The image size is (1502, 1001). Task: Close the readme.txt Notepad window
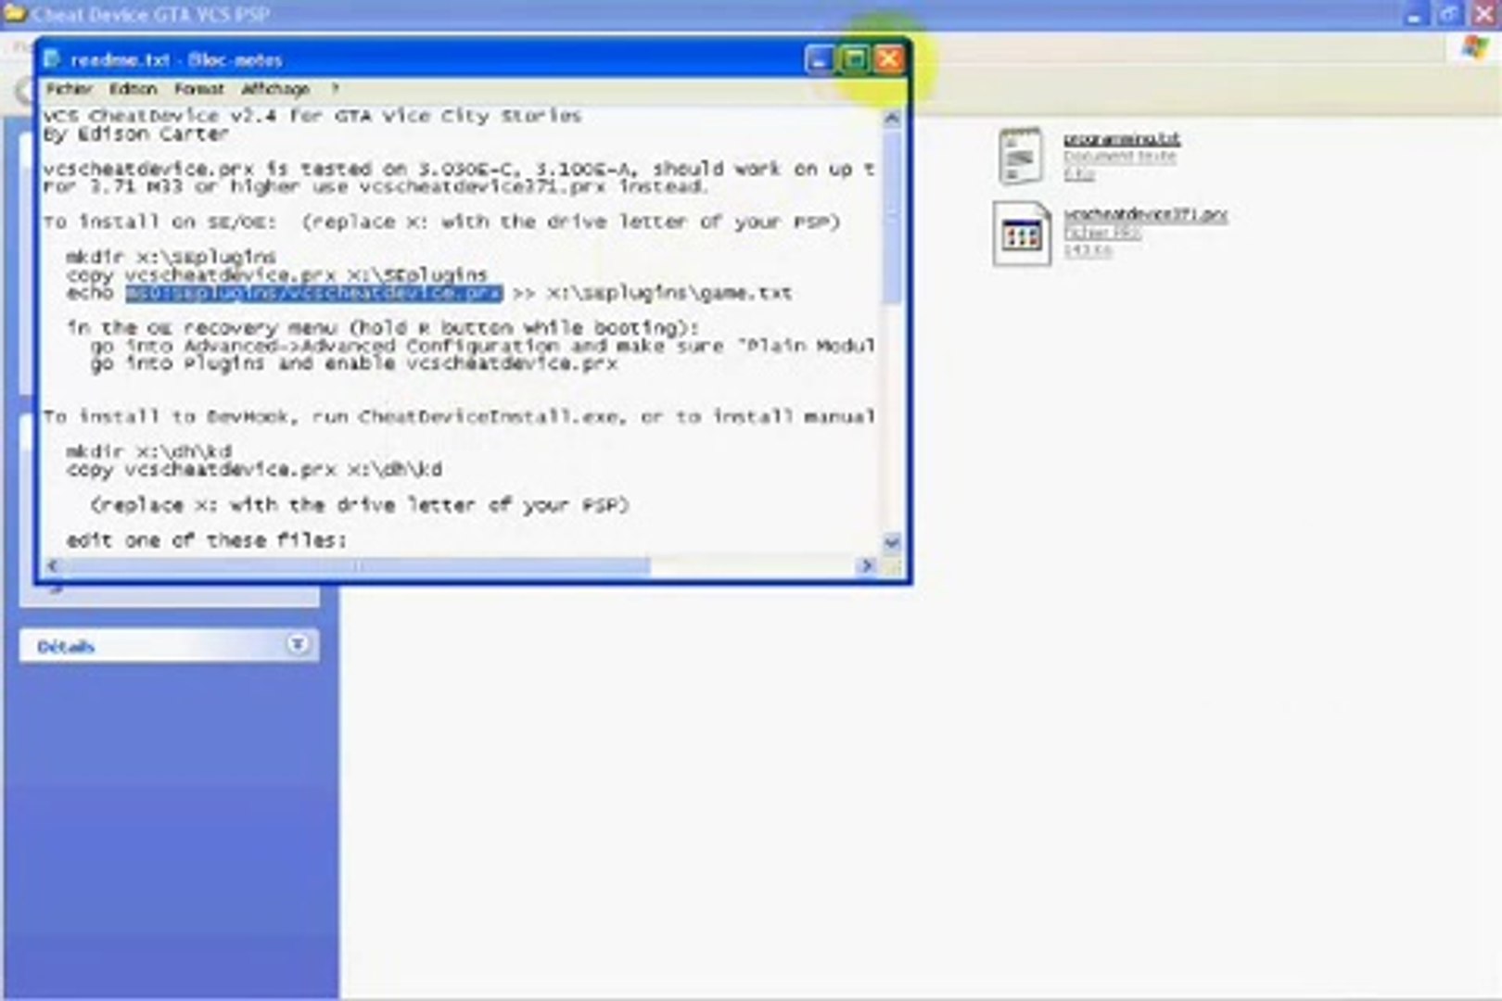[889, 60]
